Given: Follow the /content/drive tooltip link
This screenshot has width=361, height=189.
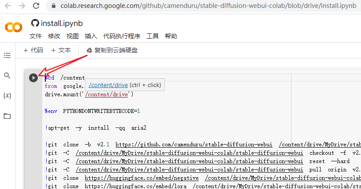Looking at the screenshot, I should pyautogui.click(x=108, y=85).
